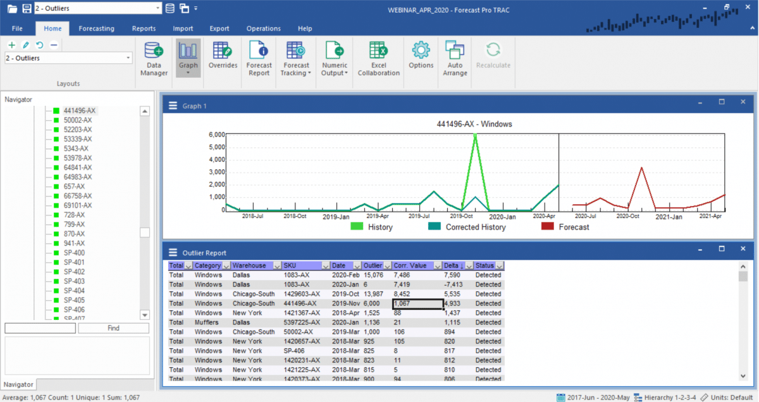Open the Forecast Report
Viewport: 759px width, 402px height.
click(259, 59)
